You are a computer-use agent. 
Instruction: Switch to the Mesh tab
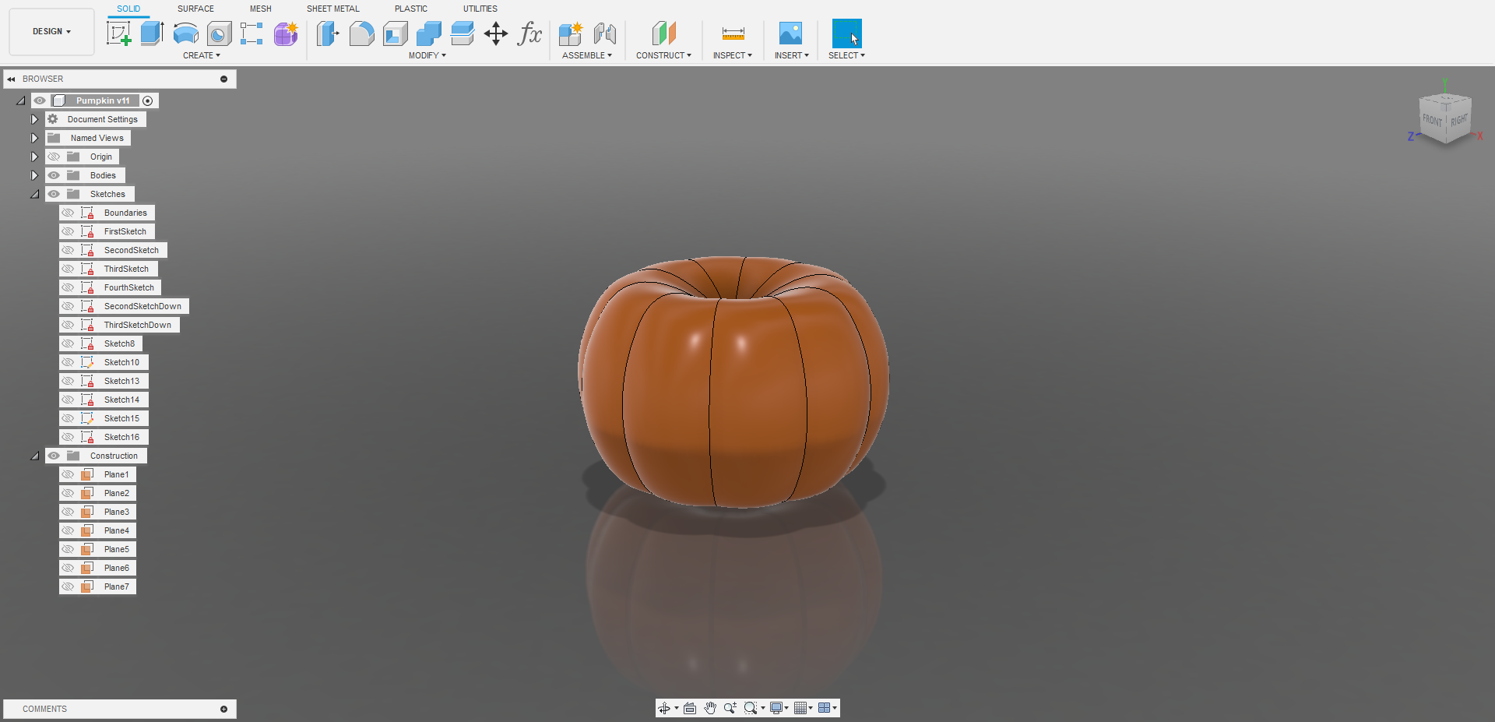coord(261,9)
